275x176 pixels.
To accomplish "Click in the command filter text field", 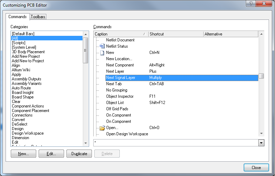I will (175, 143).
